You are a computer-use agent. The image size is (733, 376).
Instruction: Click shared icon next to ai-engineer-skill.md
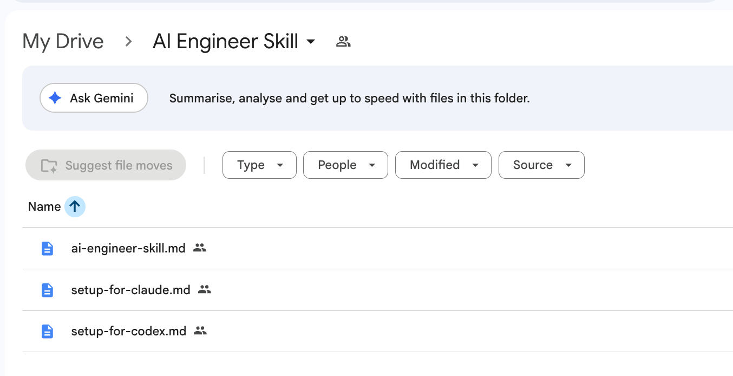pyautogui.click(x=200, y=248)
